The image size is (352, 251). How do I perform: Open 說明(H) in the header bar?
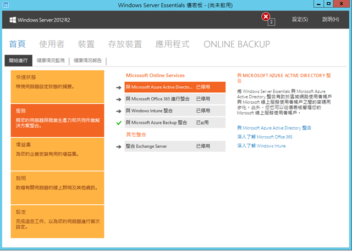(x=331, y=19)
